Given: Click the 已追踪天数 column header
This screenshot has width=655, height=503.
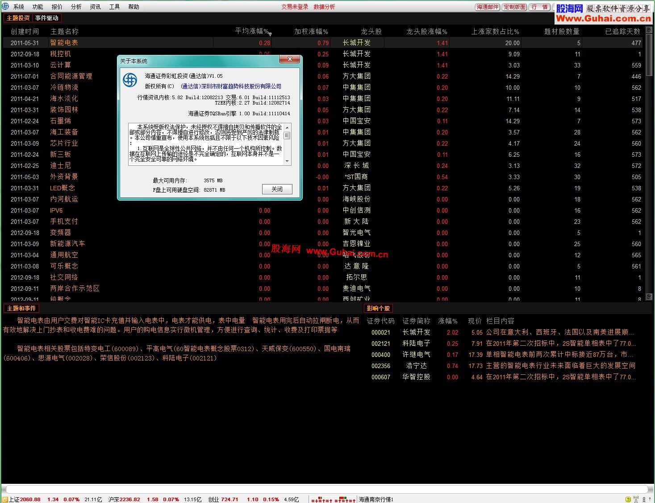Looking at the screenshot, I should click(623, 31).
